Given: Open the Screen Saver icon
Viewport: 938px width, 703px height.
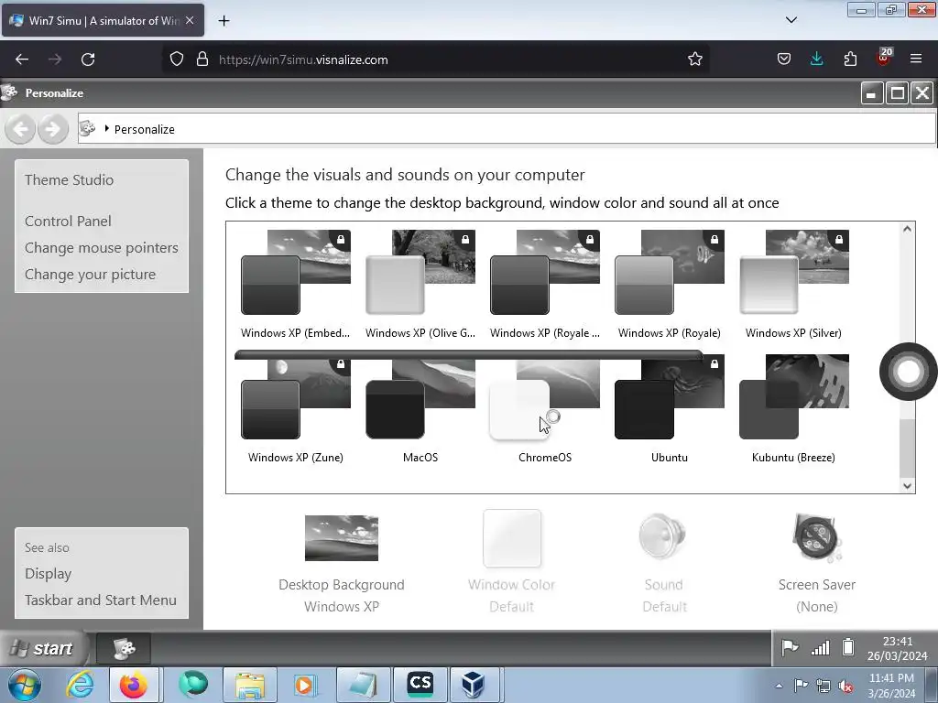Looking at the screenshot, I should (x=817, y=538).
